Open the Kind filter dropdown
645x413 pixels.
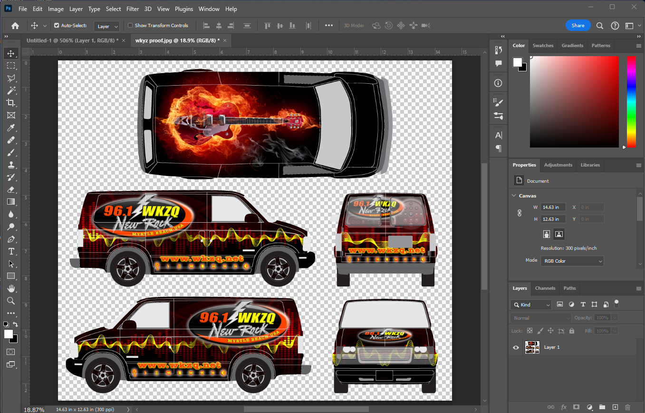pos(531,305)
